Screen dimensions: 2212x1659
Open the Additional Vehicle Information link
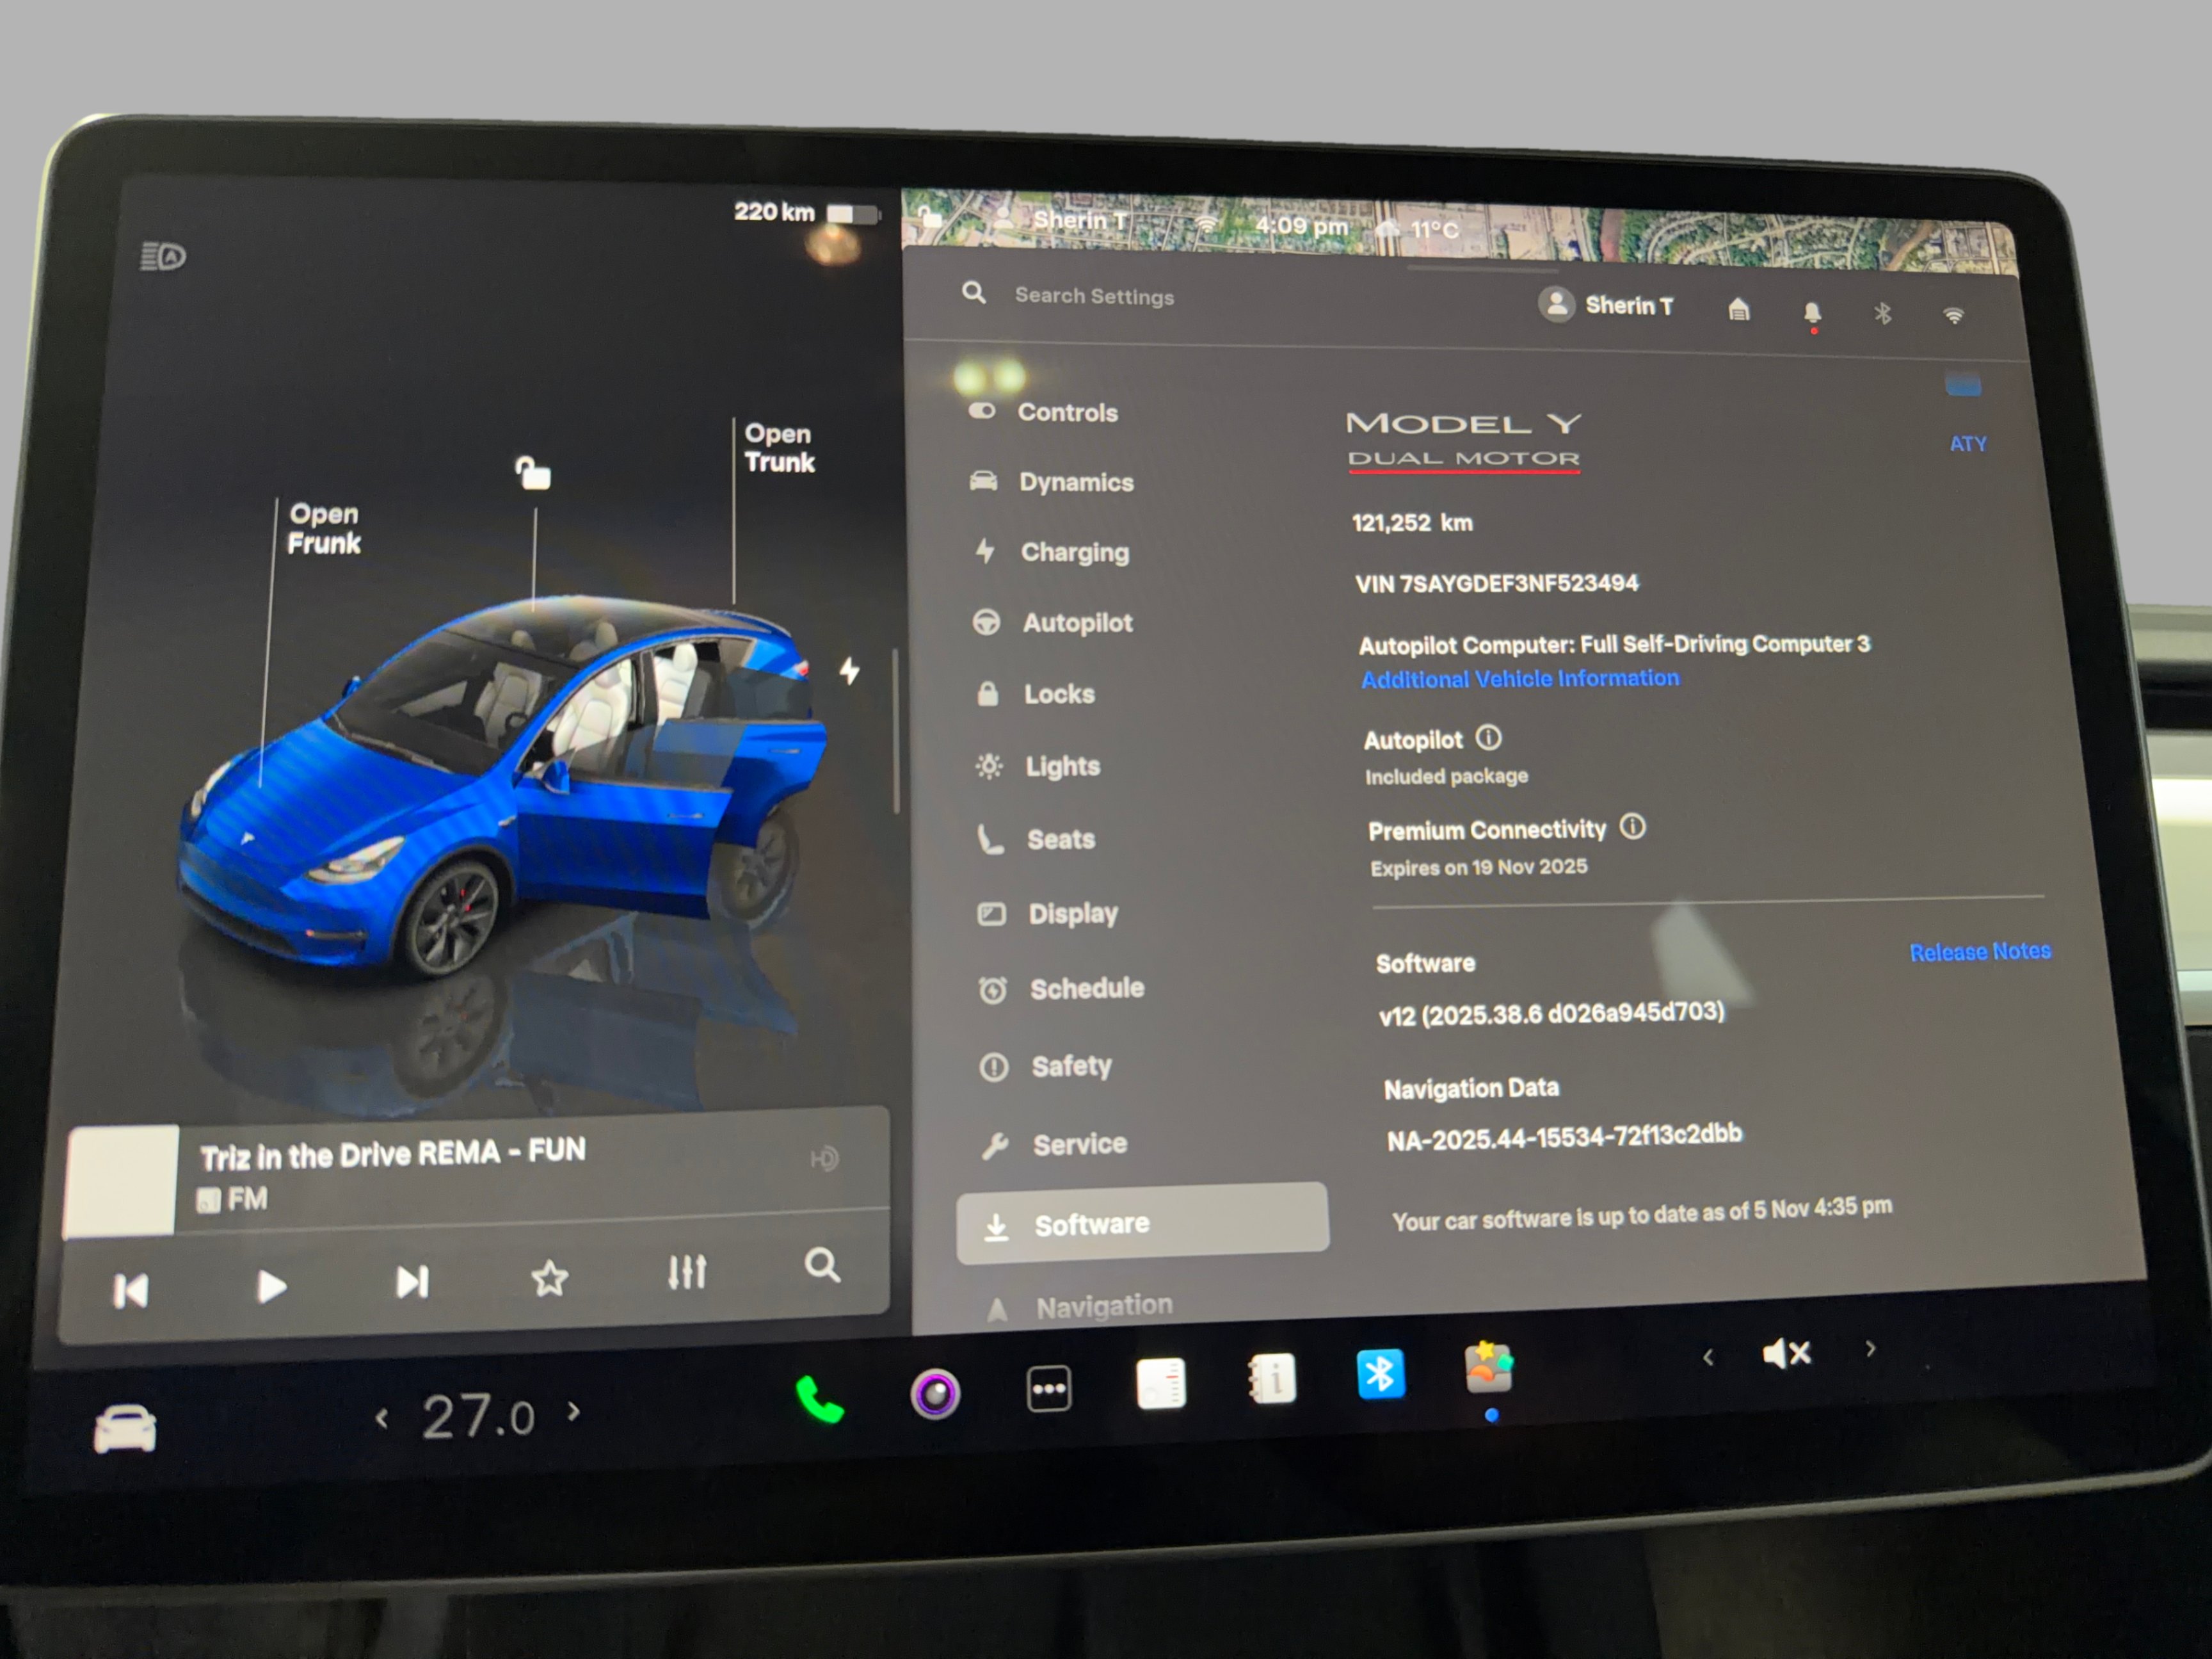tap(1520, 679)
